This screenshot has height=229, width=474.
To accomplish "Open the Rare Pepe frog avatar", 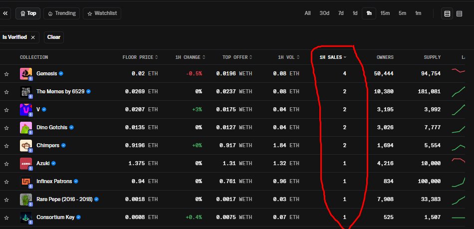I will click(x=26, y=200).
